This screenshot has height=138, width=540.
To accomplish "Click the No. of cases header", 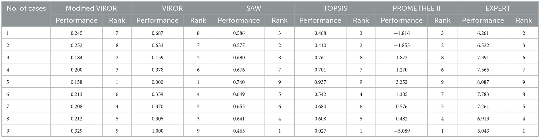I will [26, 8].
